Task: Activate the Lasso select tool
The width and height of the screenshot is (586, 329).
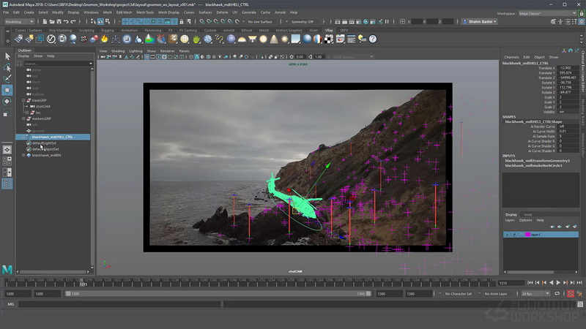Action: (7, 67)
